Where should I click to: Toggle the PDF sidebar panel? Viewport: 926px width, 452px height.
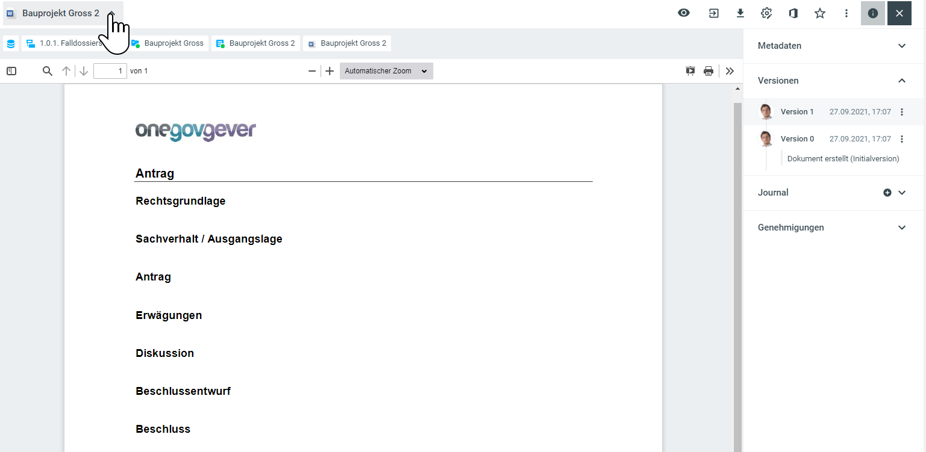tap(11, 71)
